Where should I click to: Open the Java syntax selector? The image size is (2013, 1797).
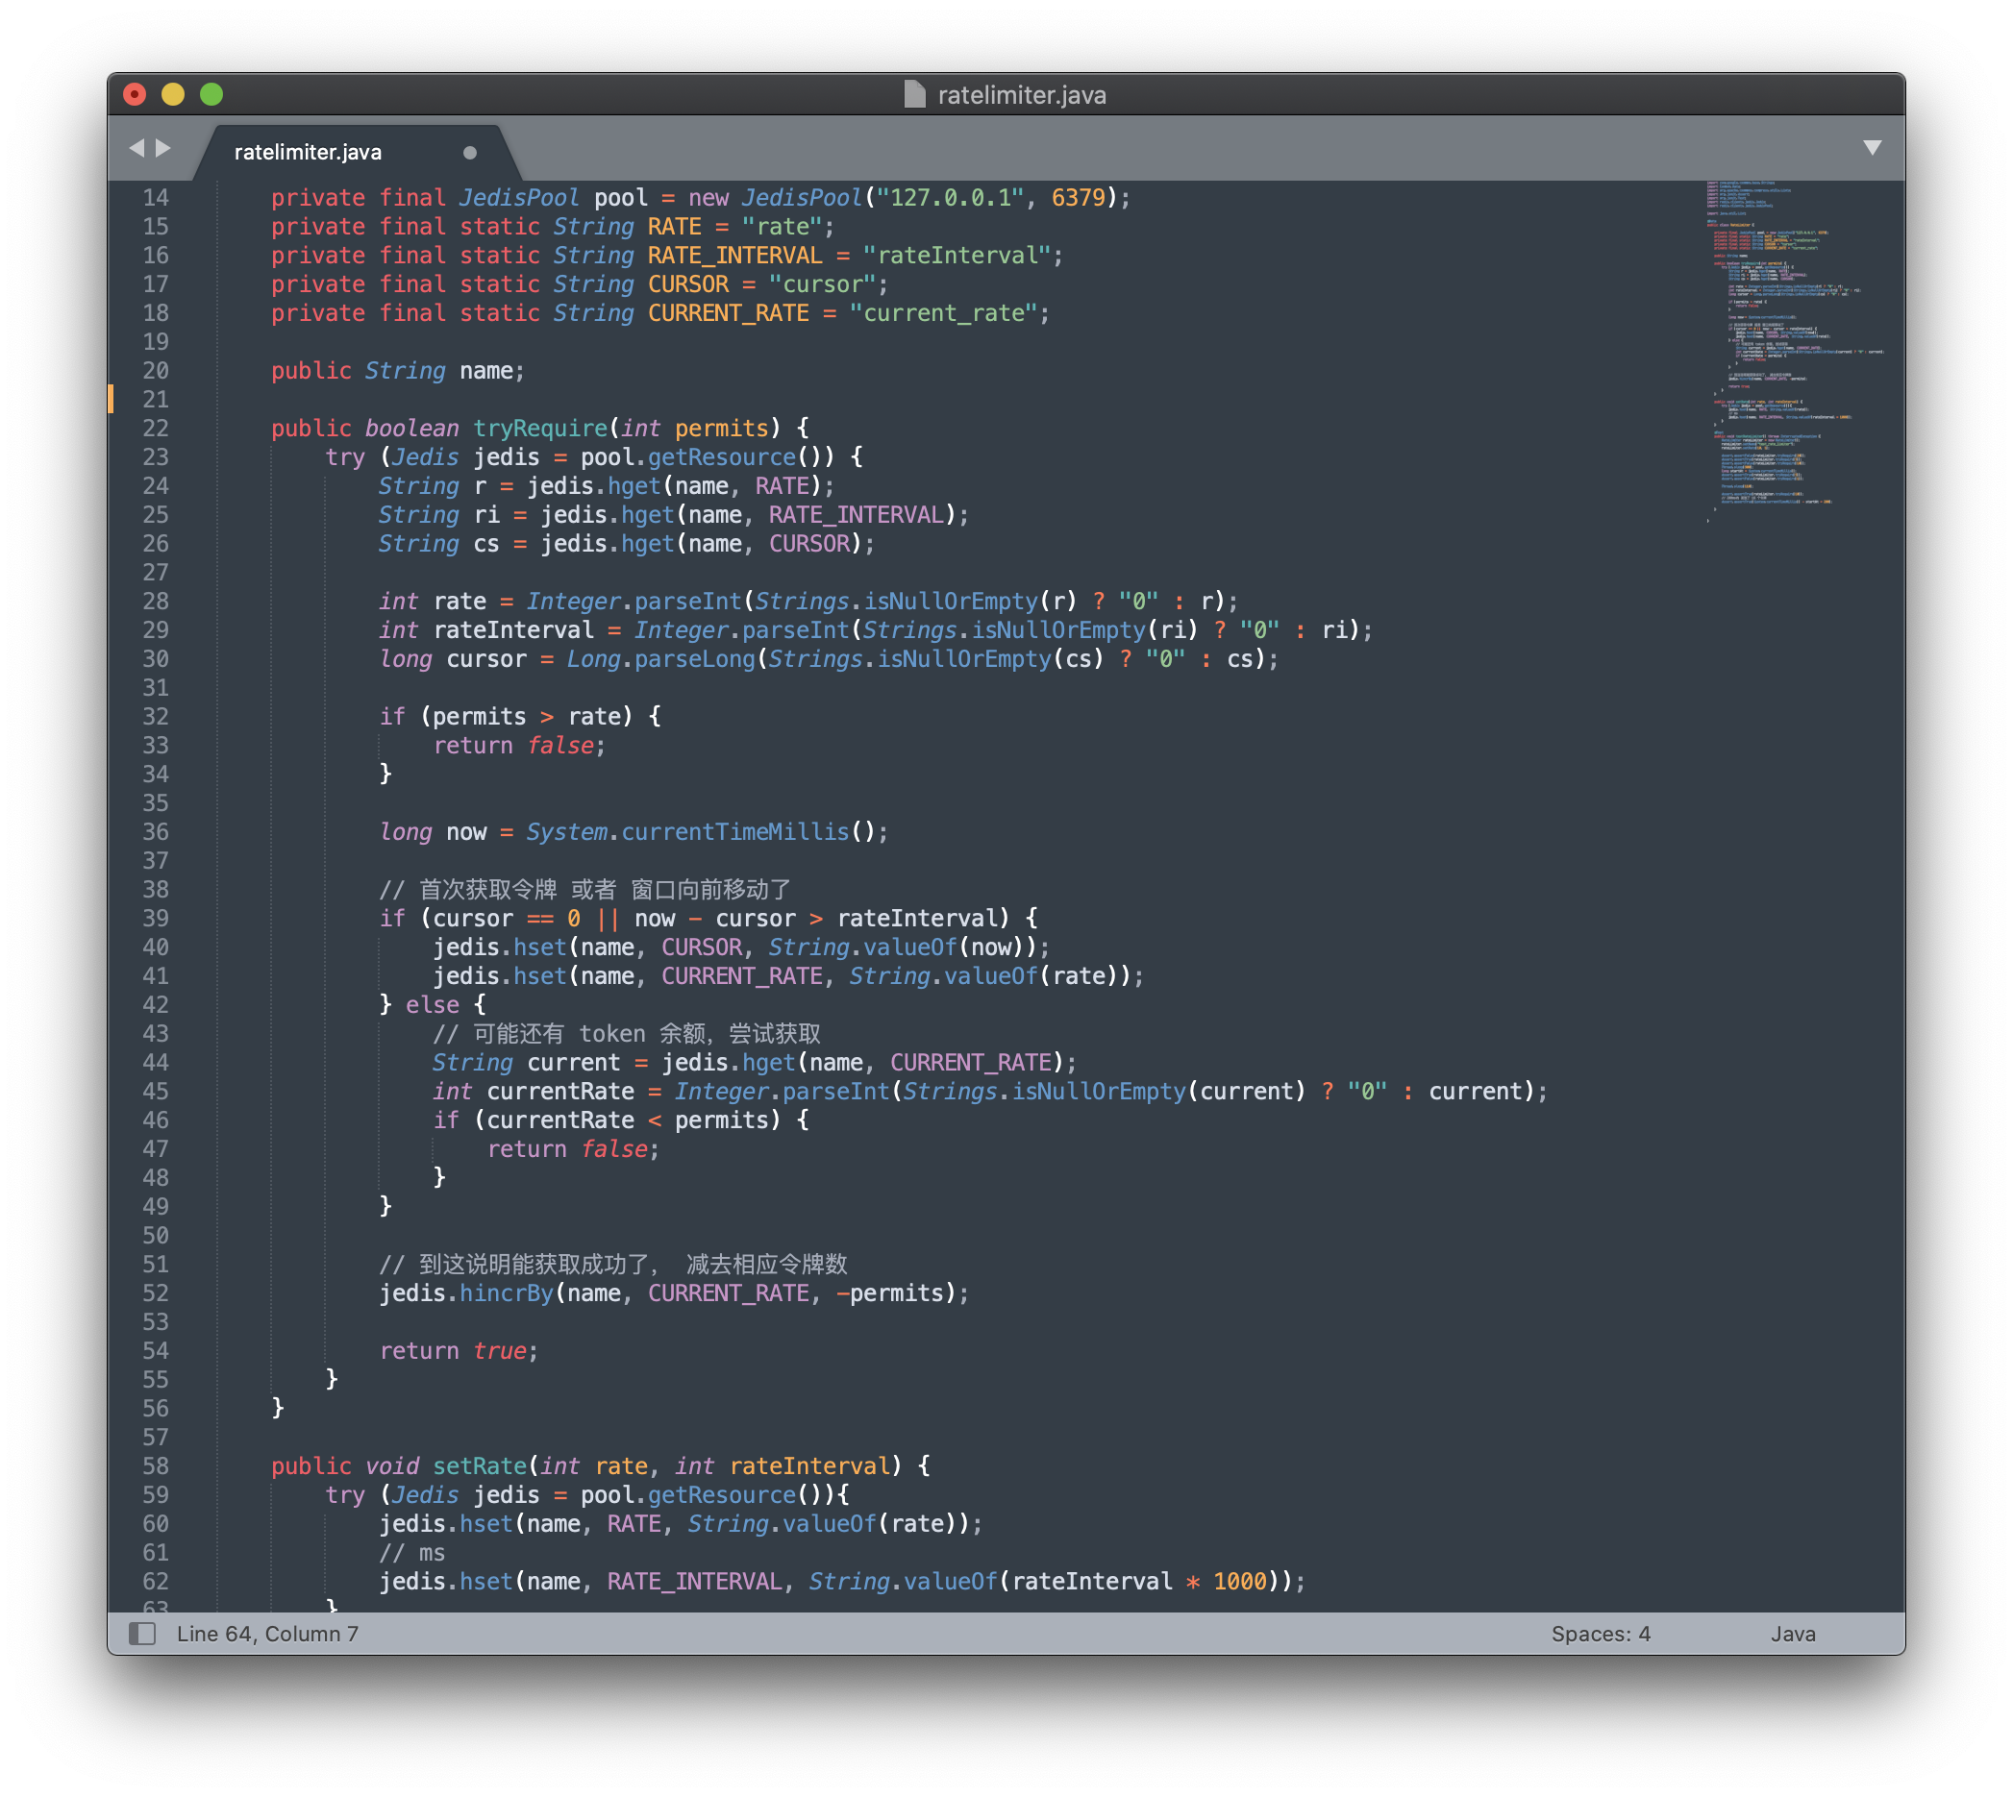1793,1633
